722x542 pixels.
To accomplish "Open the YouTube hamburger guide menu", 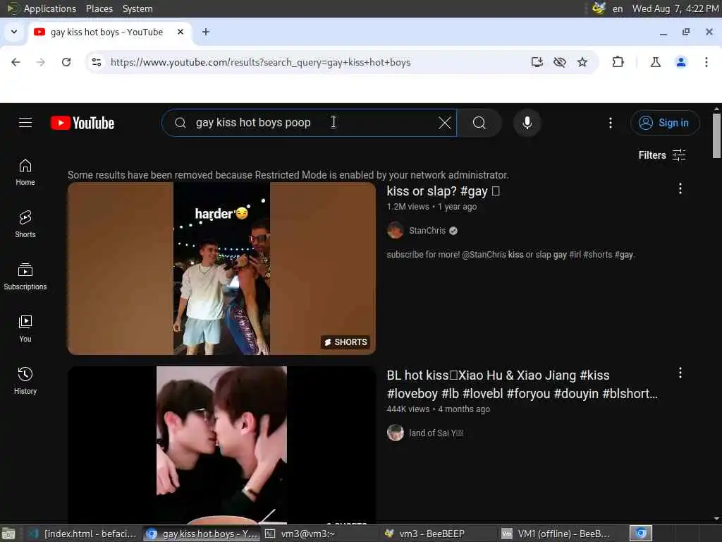I will pos(25,123).
